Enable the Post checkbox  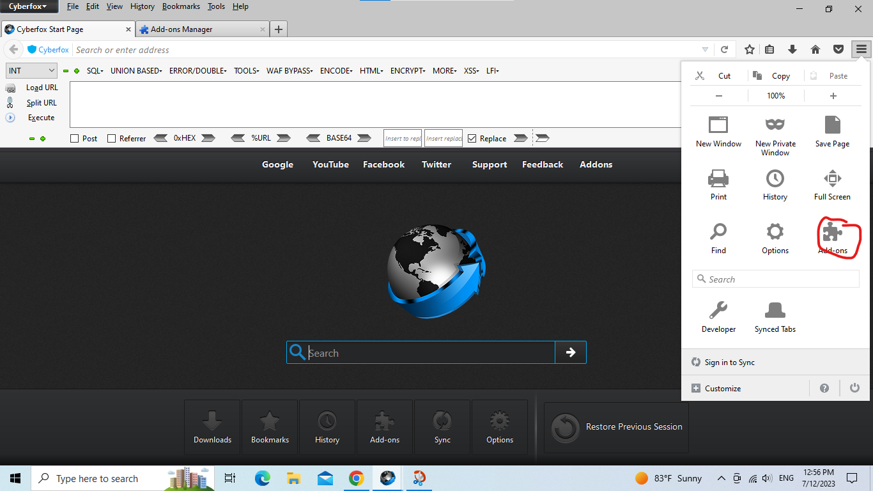[74, 138]
